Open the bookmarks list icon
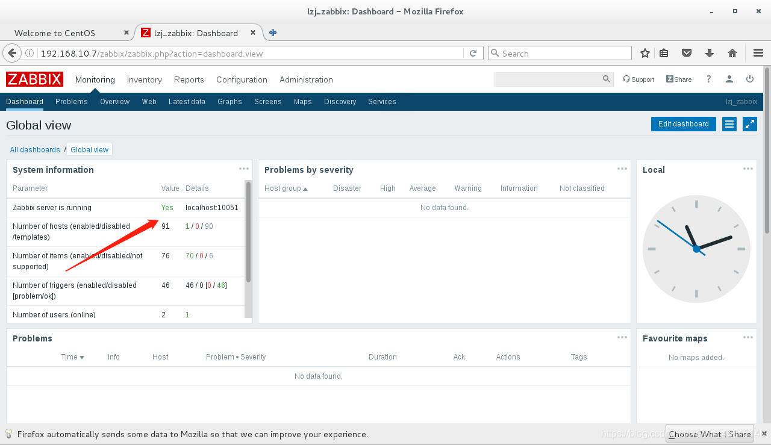 pos(664,53)
